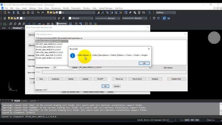Close the BricsCAD message box
Image resolution: width=222 pixels, height=125 pixels.
tap(149, 49)
